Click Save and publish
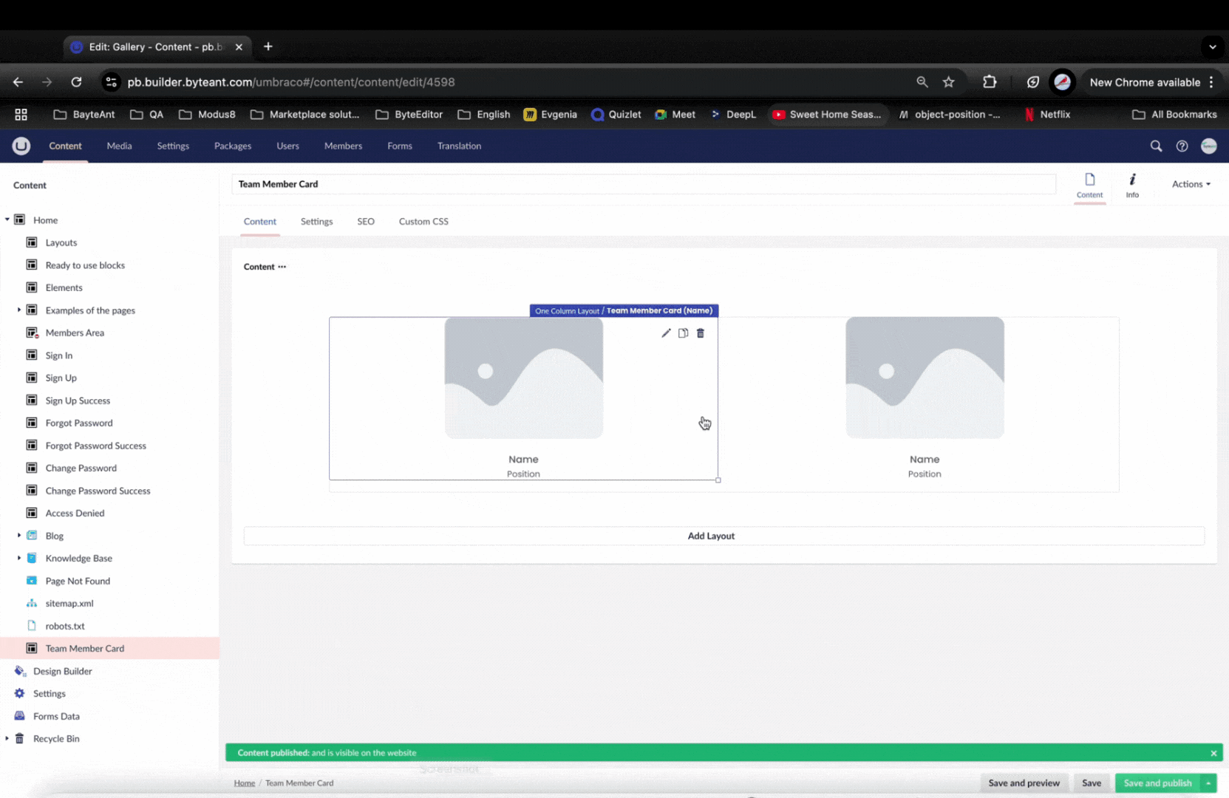Screen dimensions: 1229x798 tap(1157, 783)
